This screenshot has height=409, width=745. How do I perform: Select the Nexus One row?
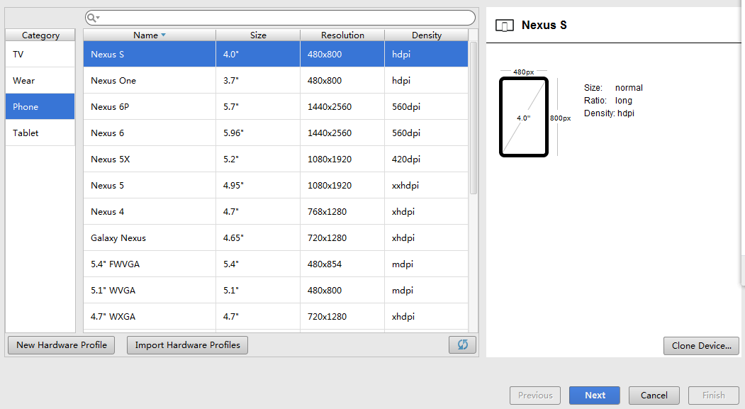(x=276, y=80)
